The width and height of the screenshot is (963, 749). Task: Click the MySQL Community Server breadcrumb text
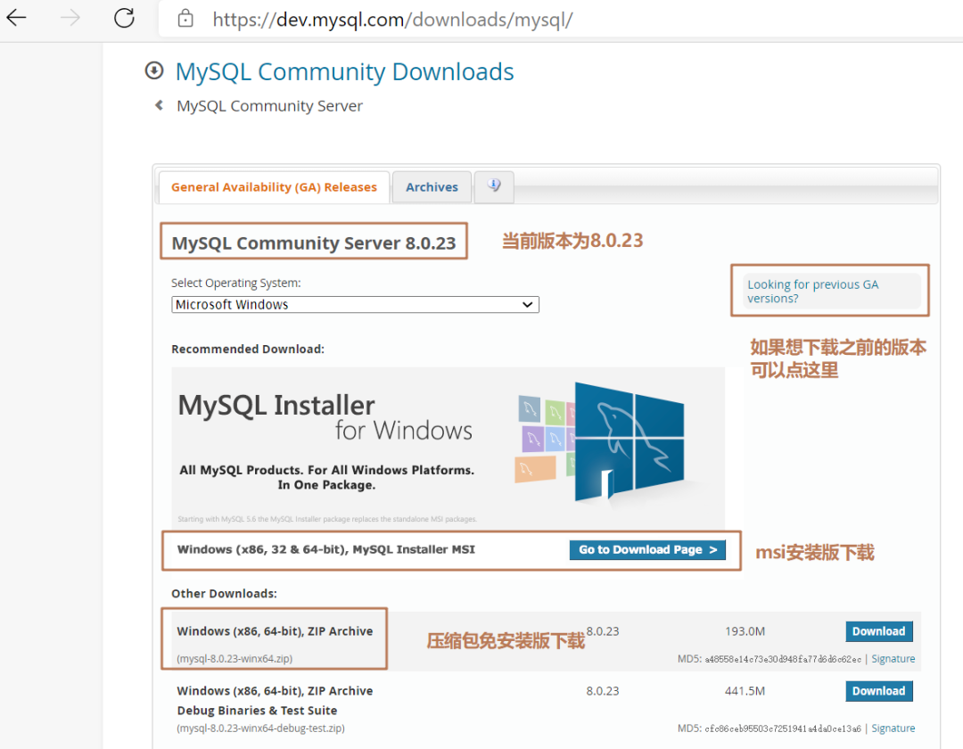[269, 105]
